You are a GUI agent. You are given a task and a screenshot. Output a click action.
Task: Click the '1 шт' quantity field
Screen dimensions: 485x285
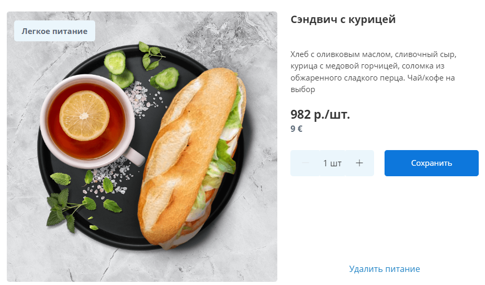pyautogui.click(x=332, y=163)
